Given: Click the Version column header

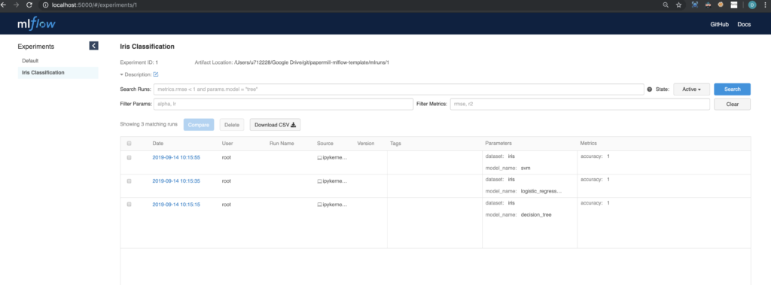Looking at the screenshot, I should pos(366,144).
